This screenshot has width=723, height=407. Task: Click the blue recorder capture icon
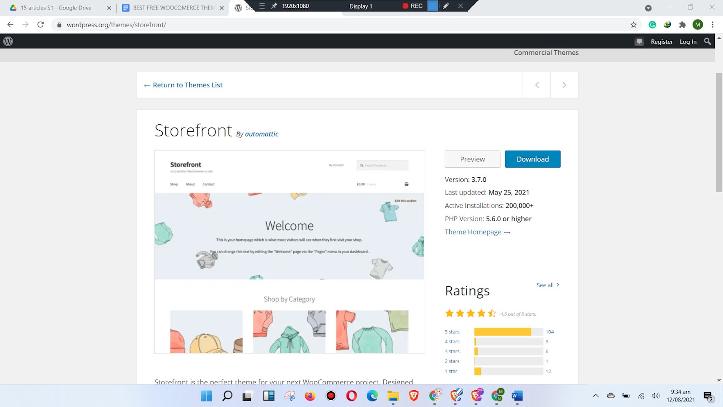(432, 6)
